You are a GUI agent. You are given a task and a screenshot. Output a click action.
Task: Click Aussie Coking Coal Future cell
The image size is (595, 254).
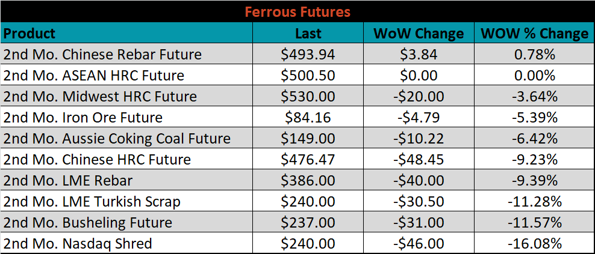tap(126, 138)
